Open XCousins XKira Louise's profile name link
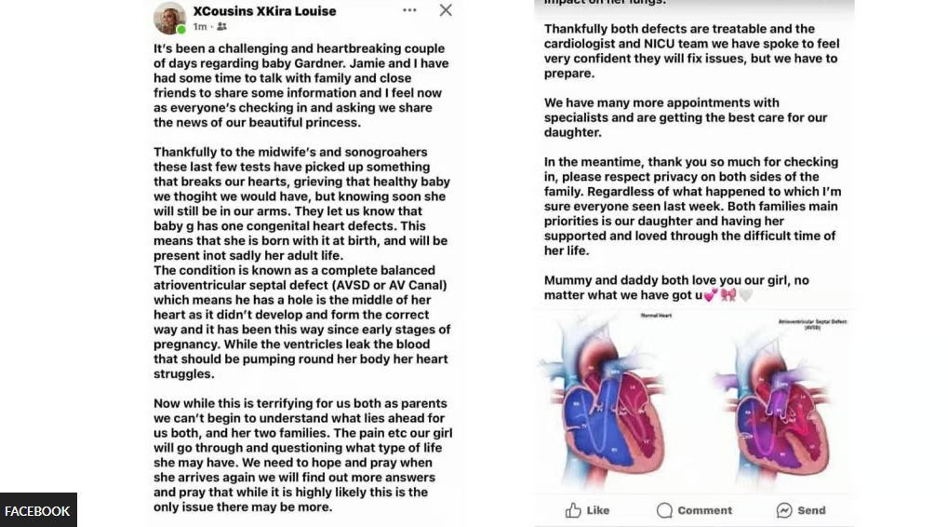The image size is (948, 527). pyautogui.click(x=264, y=11)
